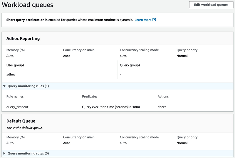Image resolution: width=235 pixels, height=158 pixels.
Task: Select the Default Queue heading
Action: 21,121
